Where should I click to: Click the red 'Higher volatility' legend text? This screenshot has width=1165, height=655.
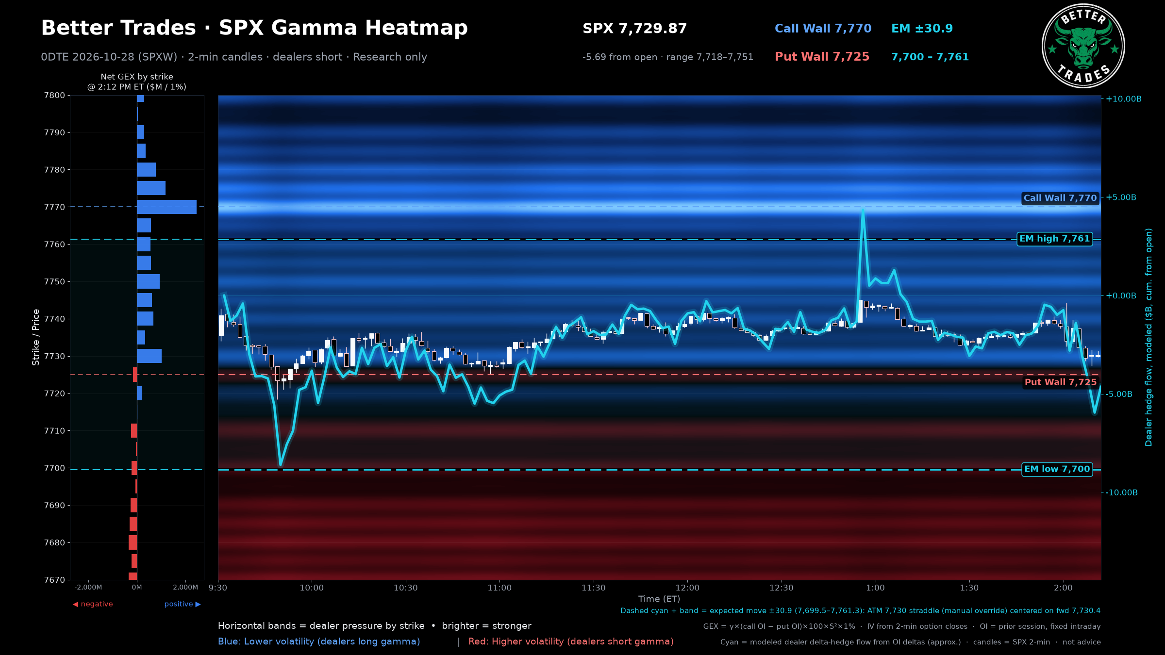[571, 641]
